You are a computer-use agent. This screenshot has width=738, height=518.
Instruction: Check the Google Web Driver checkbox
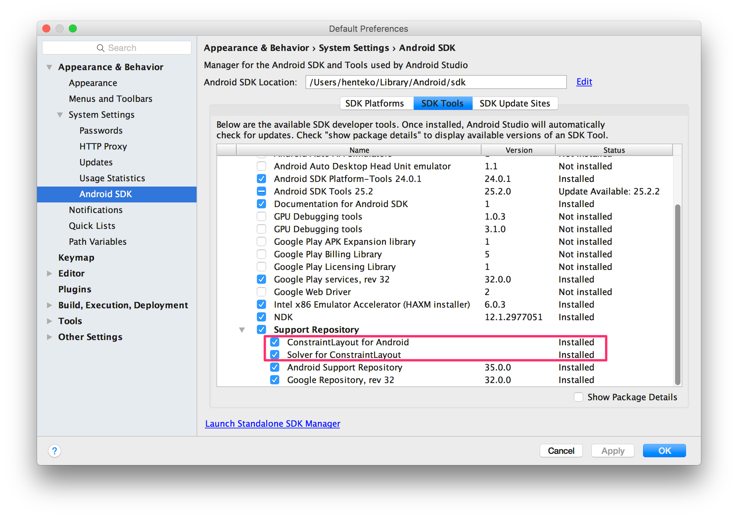pyautogui.click(x=261, y=292)
